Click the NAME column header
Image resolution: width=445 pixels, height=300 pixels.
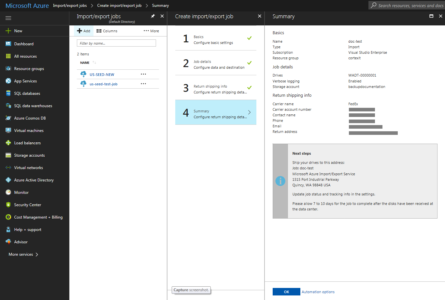coord(85,63)
